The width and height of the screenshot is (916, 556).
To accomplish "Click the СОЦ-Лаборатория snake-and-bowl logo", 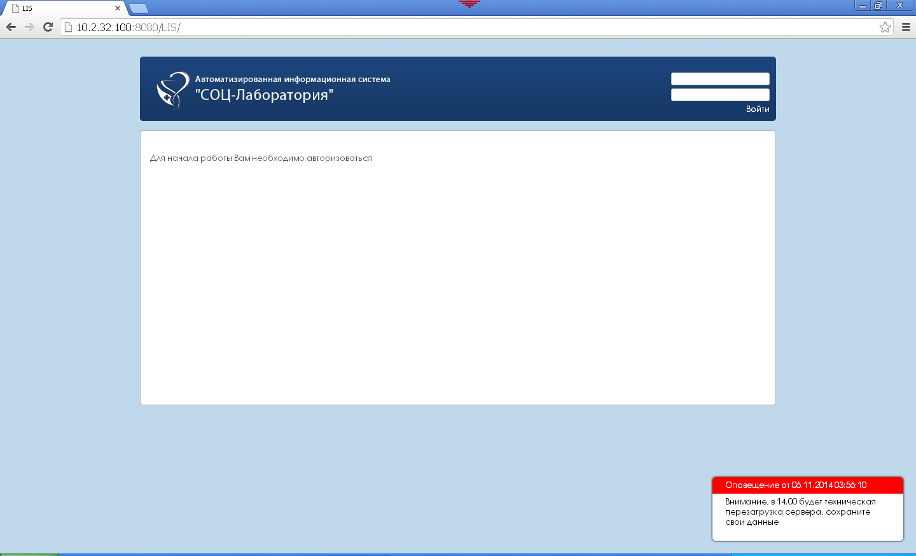I will pyautogui.click(x=172, y=90).
